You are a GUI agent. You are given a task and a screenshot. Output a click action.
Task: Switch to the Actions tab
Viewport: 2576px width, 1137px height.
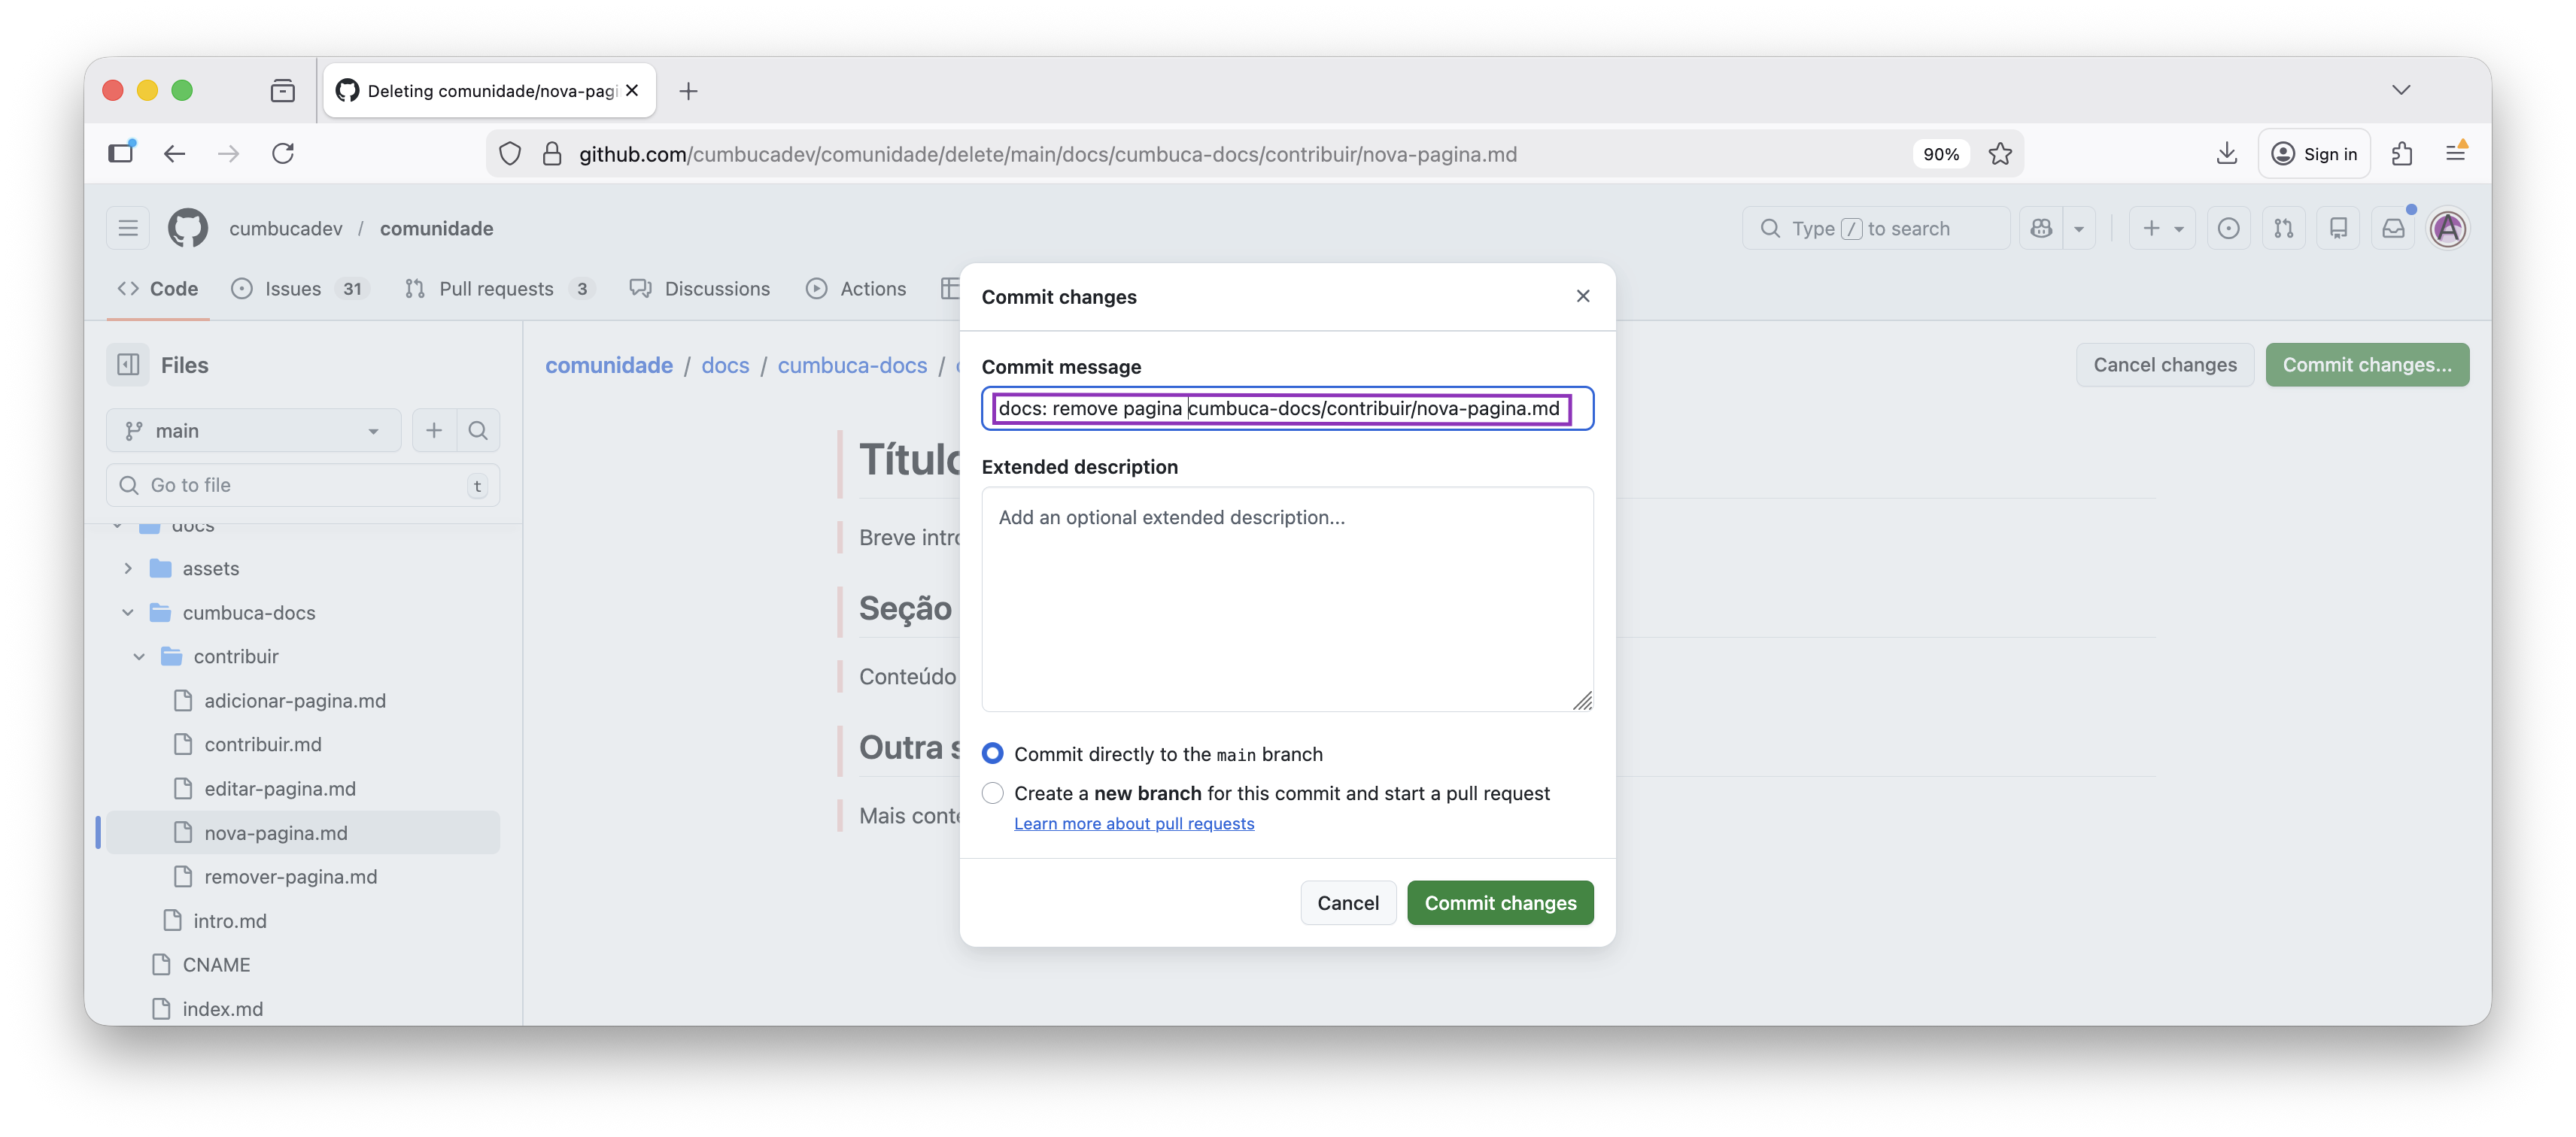pyautogui.click(x=857, y=289)
